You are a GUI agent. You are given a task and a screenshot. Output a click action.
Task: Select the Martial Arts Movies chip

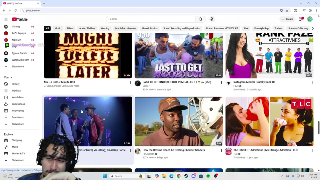coord(125,28)
